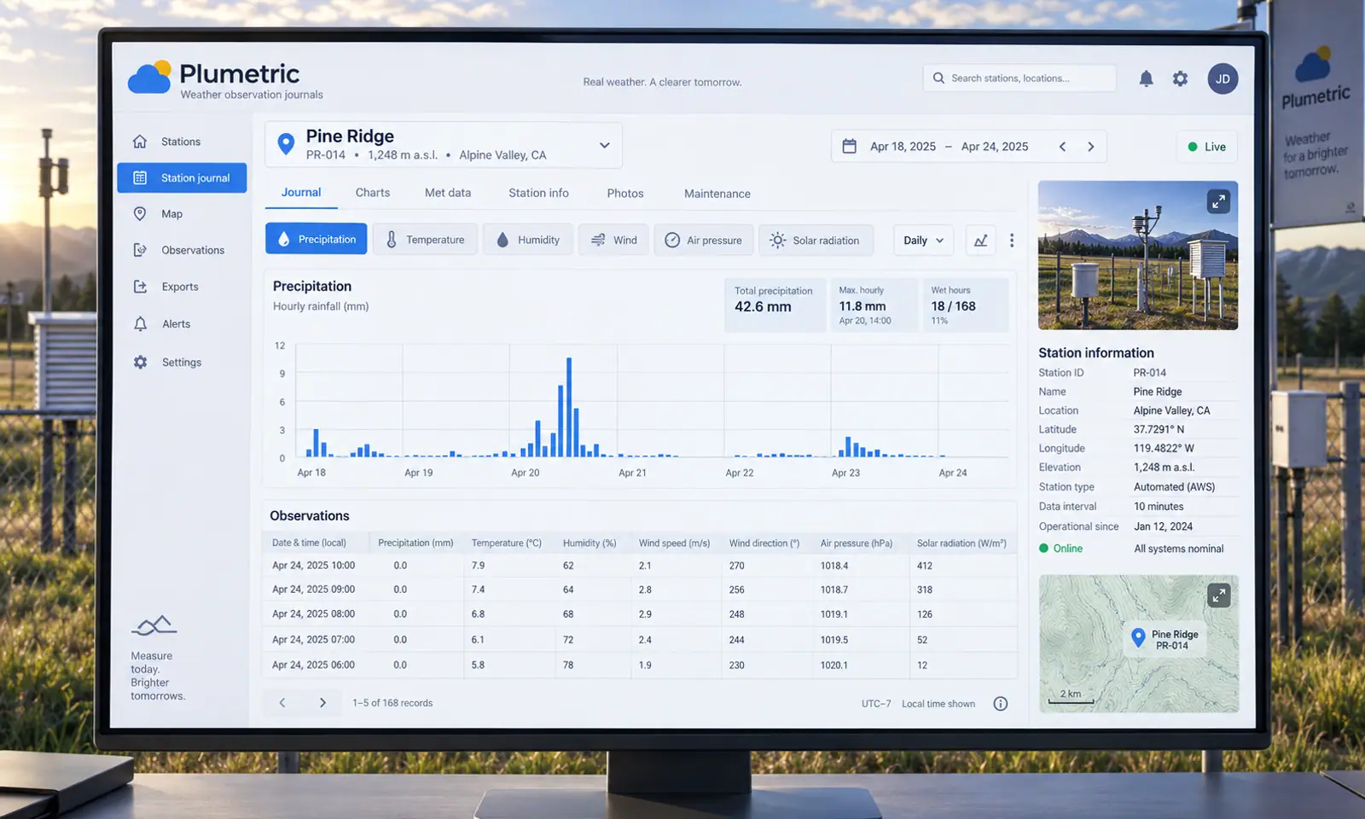The image size is (1365, 819).
Task: Open settings gear in header
Action: tap(1180, 78)
